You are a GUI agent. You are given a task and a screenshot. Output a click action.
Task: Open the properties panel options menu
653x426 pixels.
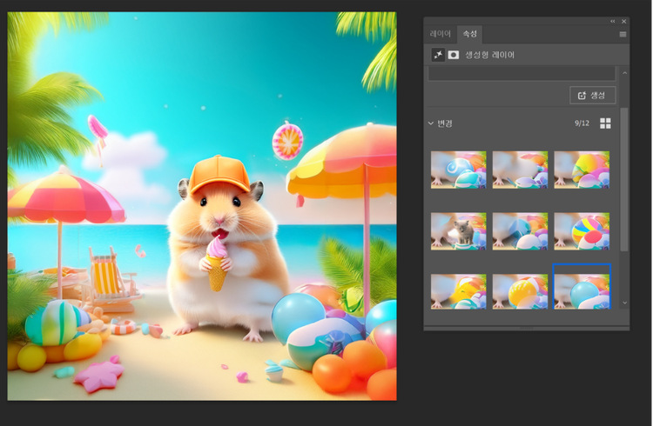pos(623,35)
